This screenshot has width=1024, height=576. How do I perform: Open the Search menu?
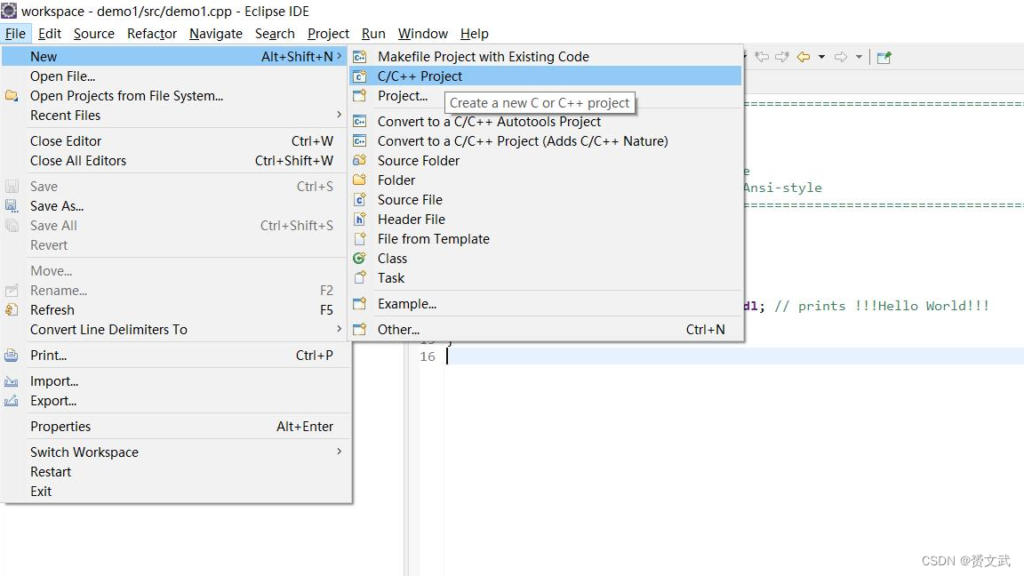275,34
